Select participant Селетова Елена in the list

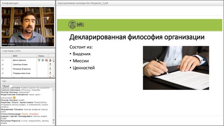pos(20,64)
